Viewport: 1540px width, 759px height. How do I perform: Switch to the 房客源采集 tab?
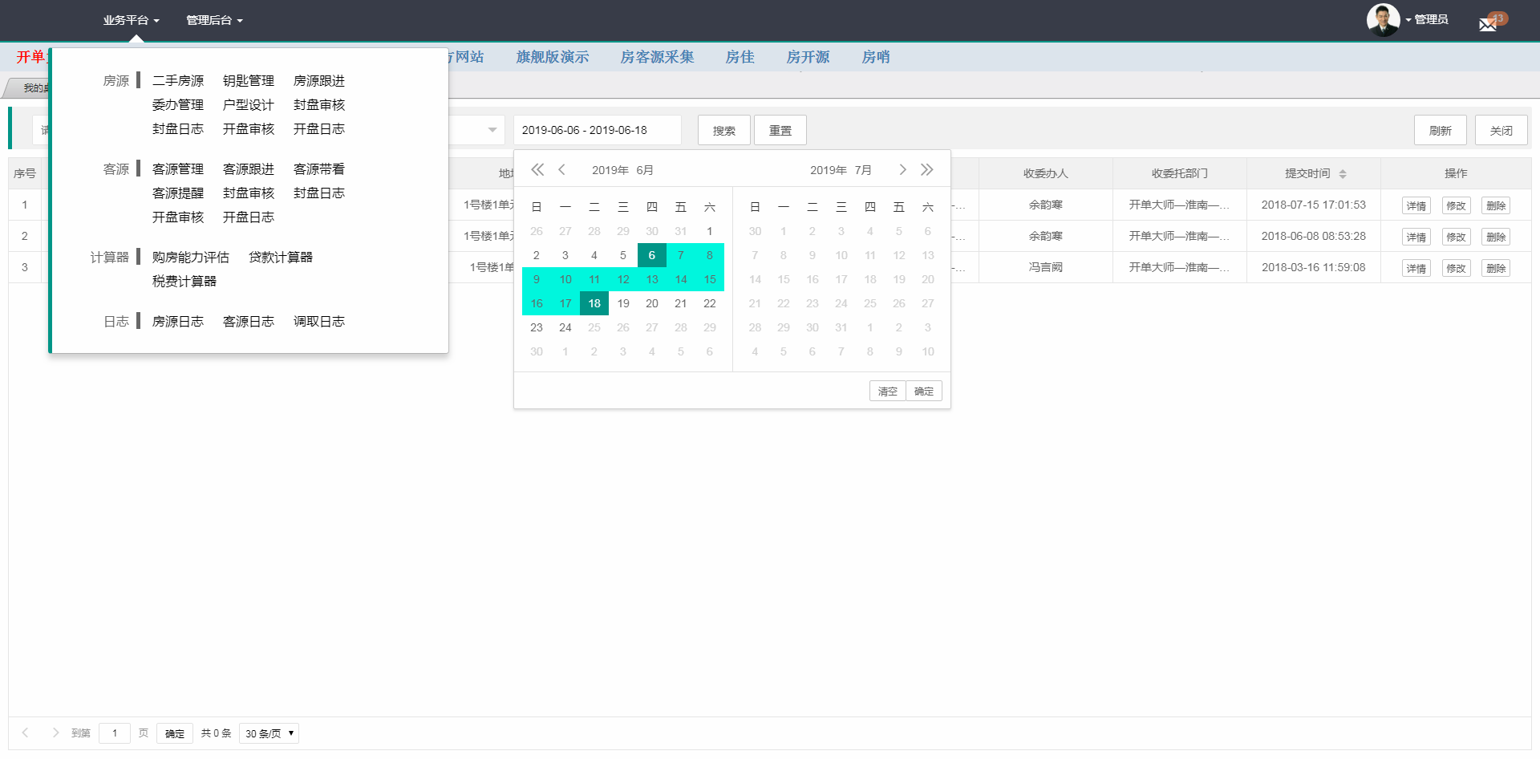[x=657, y=57]
